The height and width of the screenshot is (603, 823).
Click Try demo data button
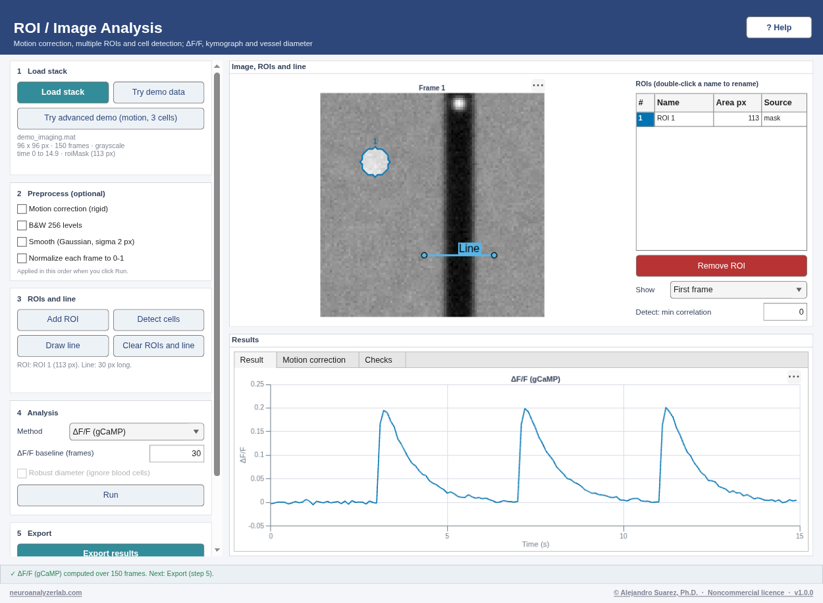pos(159,92)
